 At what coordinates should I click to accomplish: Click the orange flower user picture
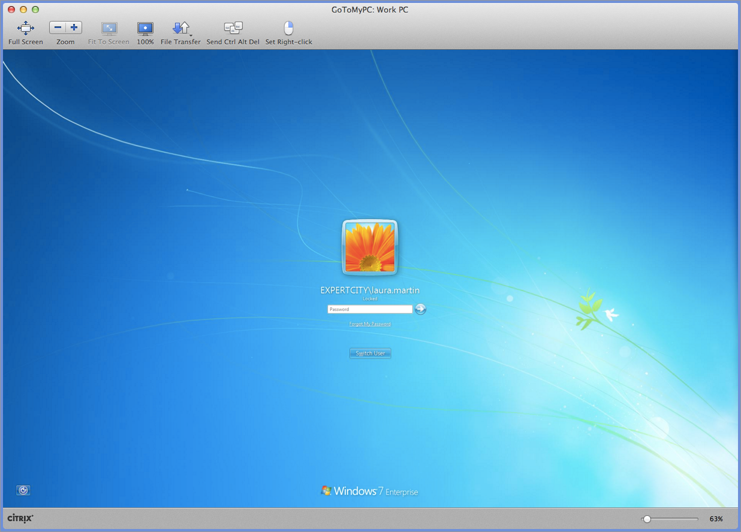click(370, 247)
